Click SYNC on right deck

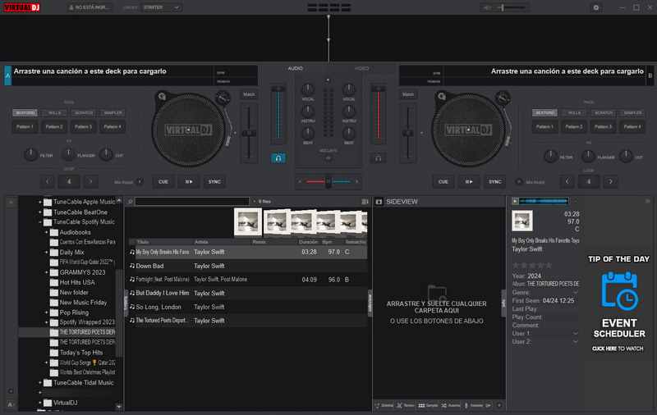coord(495,182)
